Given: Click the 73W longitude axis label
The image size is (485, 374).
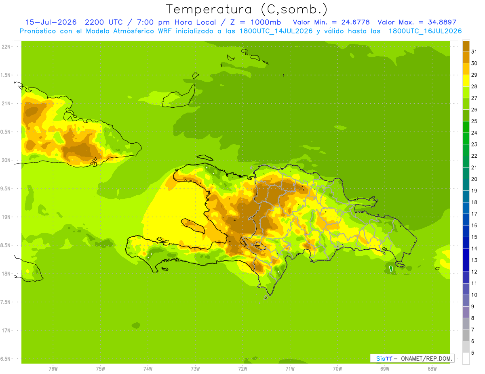Looking at the screenshot, I should coord(195,369).
